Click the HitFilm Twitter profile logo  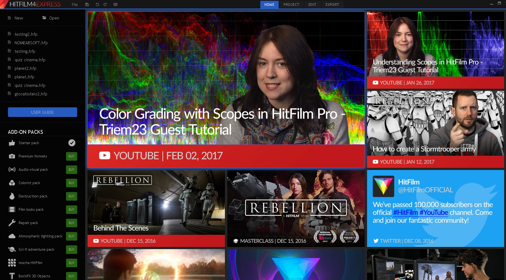383,186
